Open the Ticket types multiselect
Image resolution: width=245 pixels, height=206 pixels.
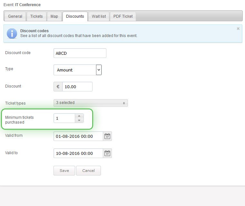point(91,103)
